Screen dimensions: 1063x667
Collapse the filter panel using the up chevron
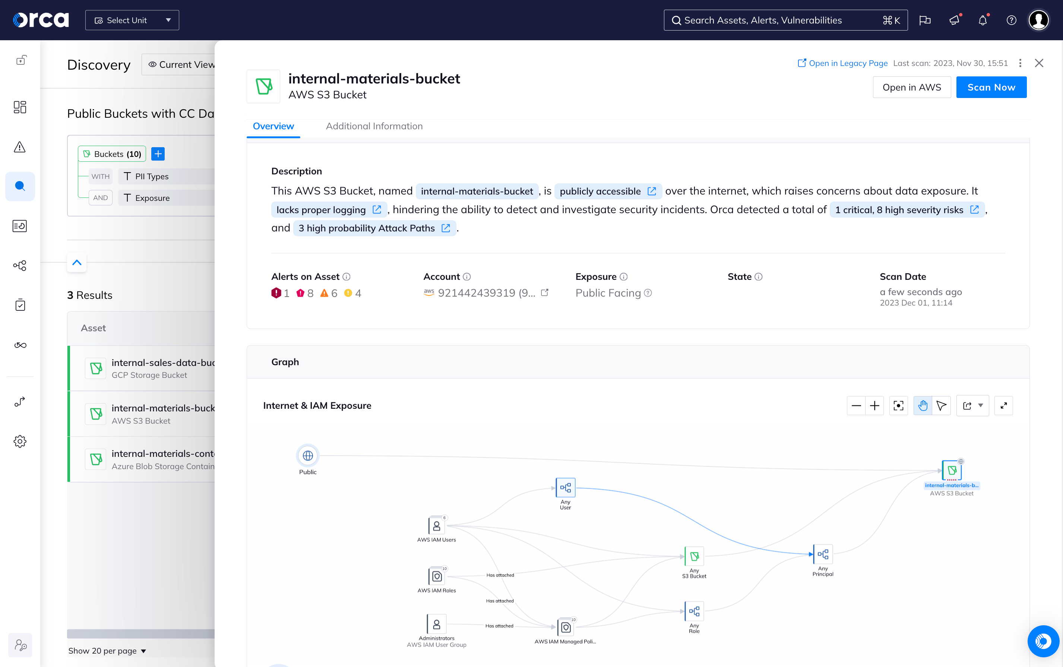pyautogui.click(x=77, y=262)
